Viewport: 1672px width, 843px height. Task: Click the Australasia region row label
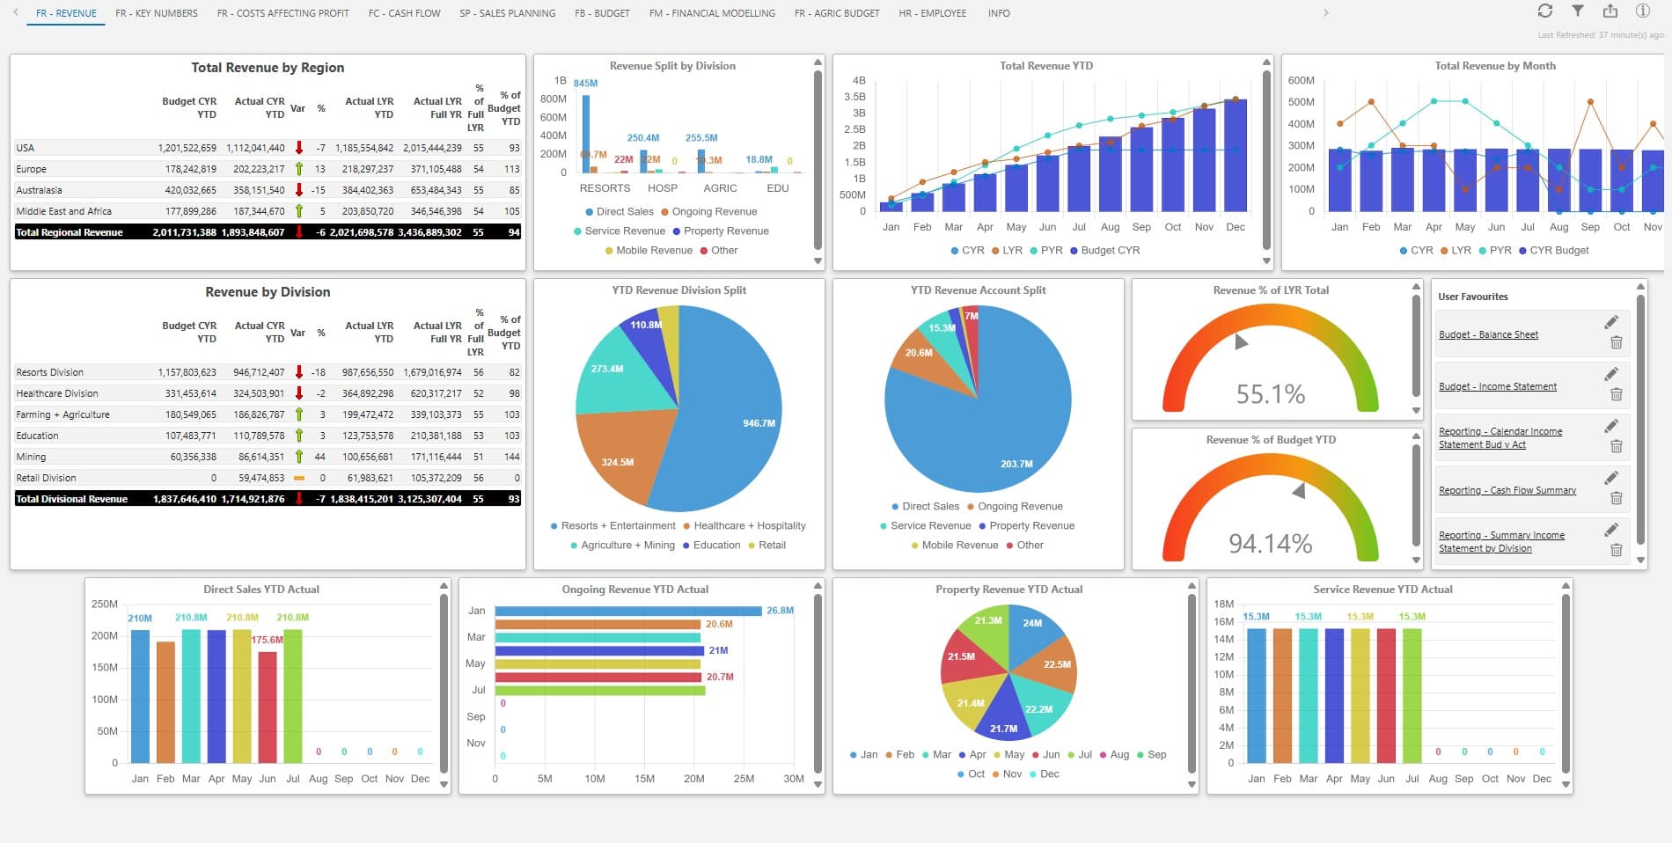(x=39, y=190)
